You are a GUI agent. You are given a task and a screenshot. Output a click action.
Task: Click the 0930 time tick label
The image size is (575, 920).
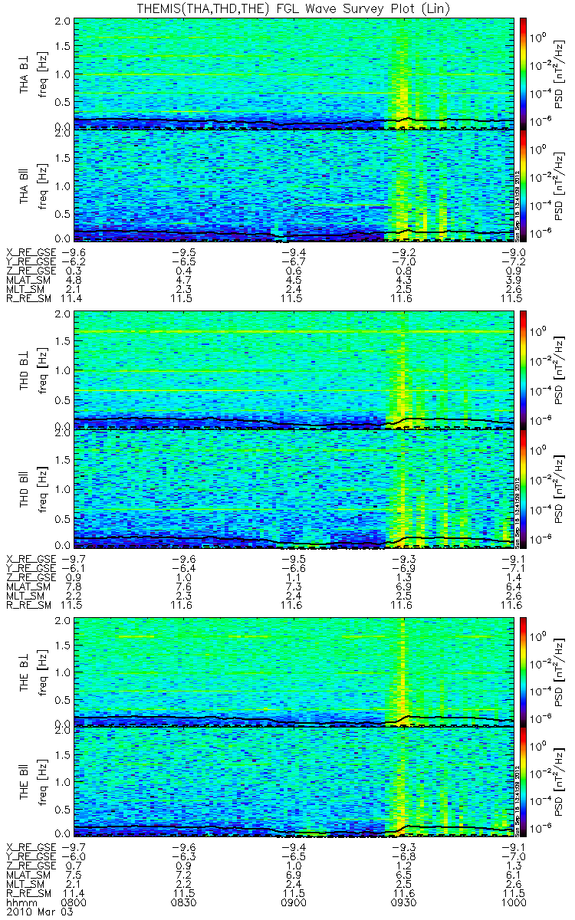click(x=404, y=903)
